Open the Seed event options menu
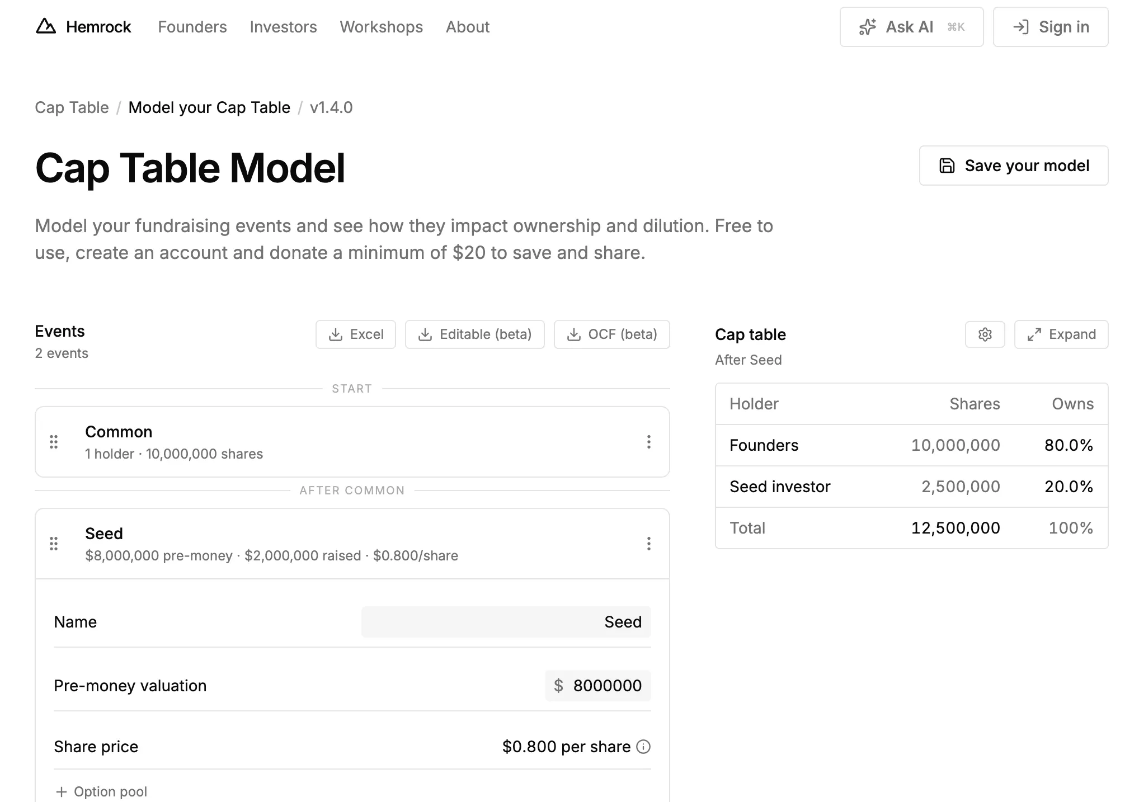Viewport: 1139px width, 802px height. coord(648,544)
